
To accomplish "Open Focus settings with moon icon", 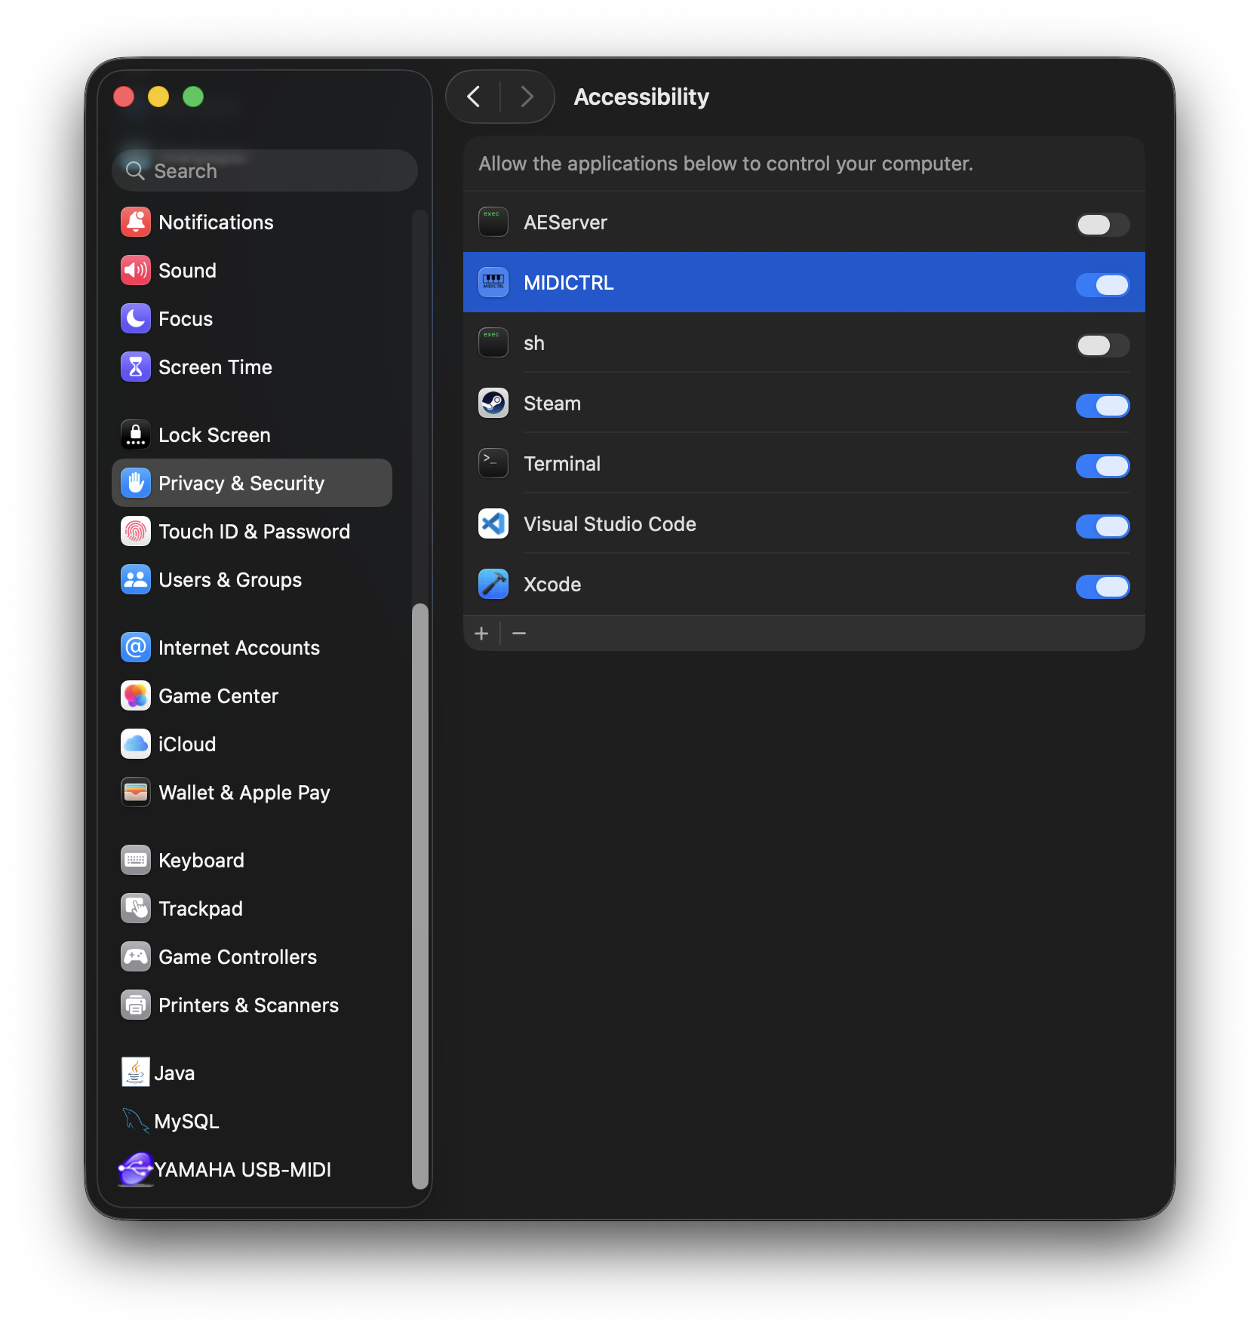I will point(136,318).
